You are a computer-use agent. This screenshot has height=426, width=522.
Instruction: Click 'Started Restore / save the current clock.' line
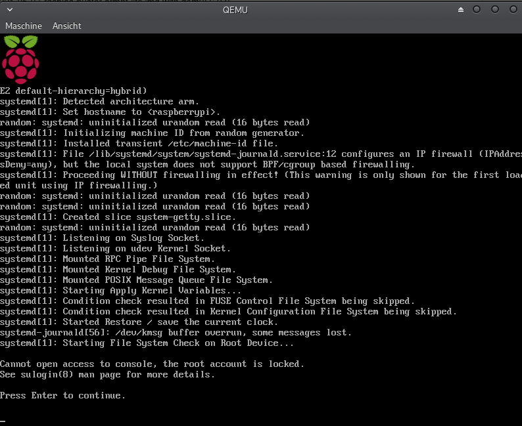coord(139,322)
